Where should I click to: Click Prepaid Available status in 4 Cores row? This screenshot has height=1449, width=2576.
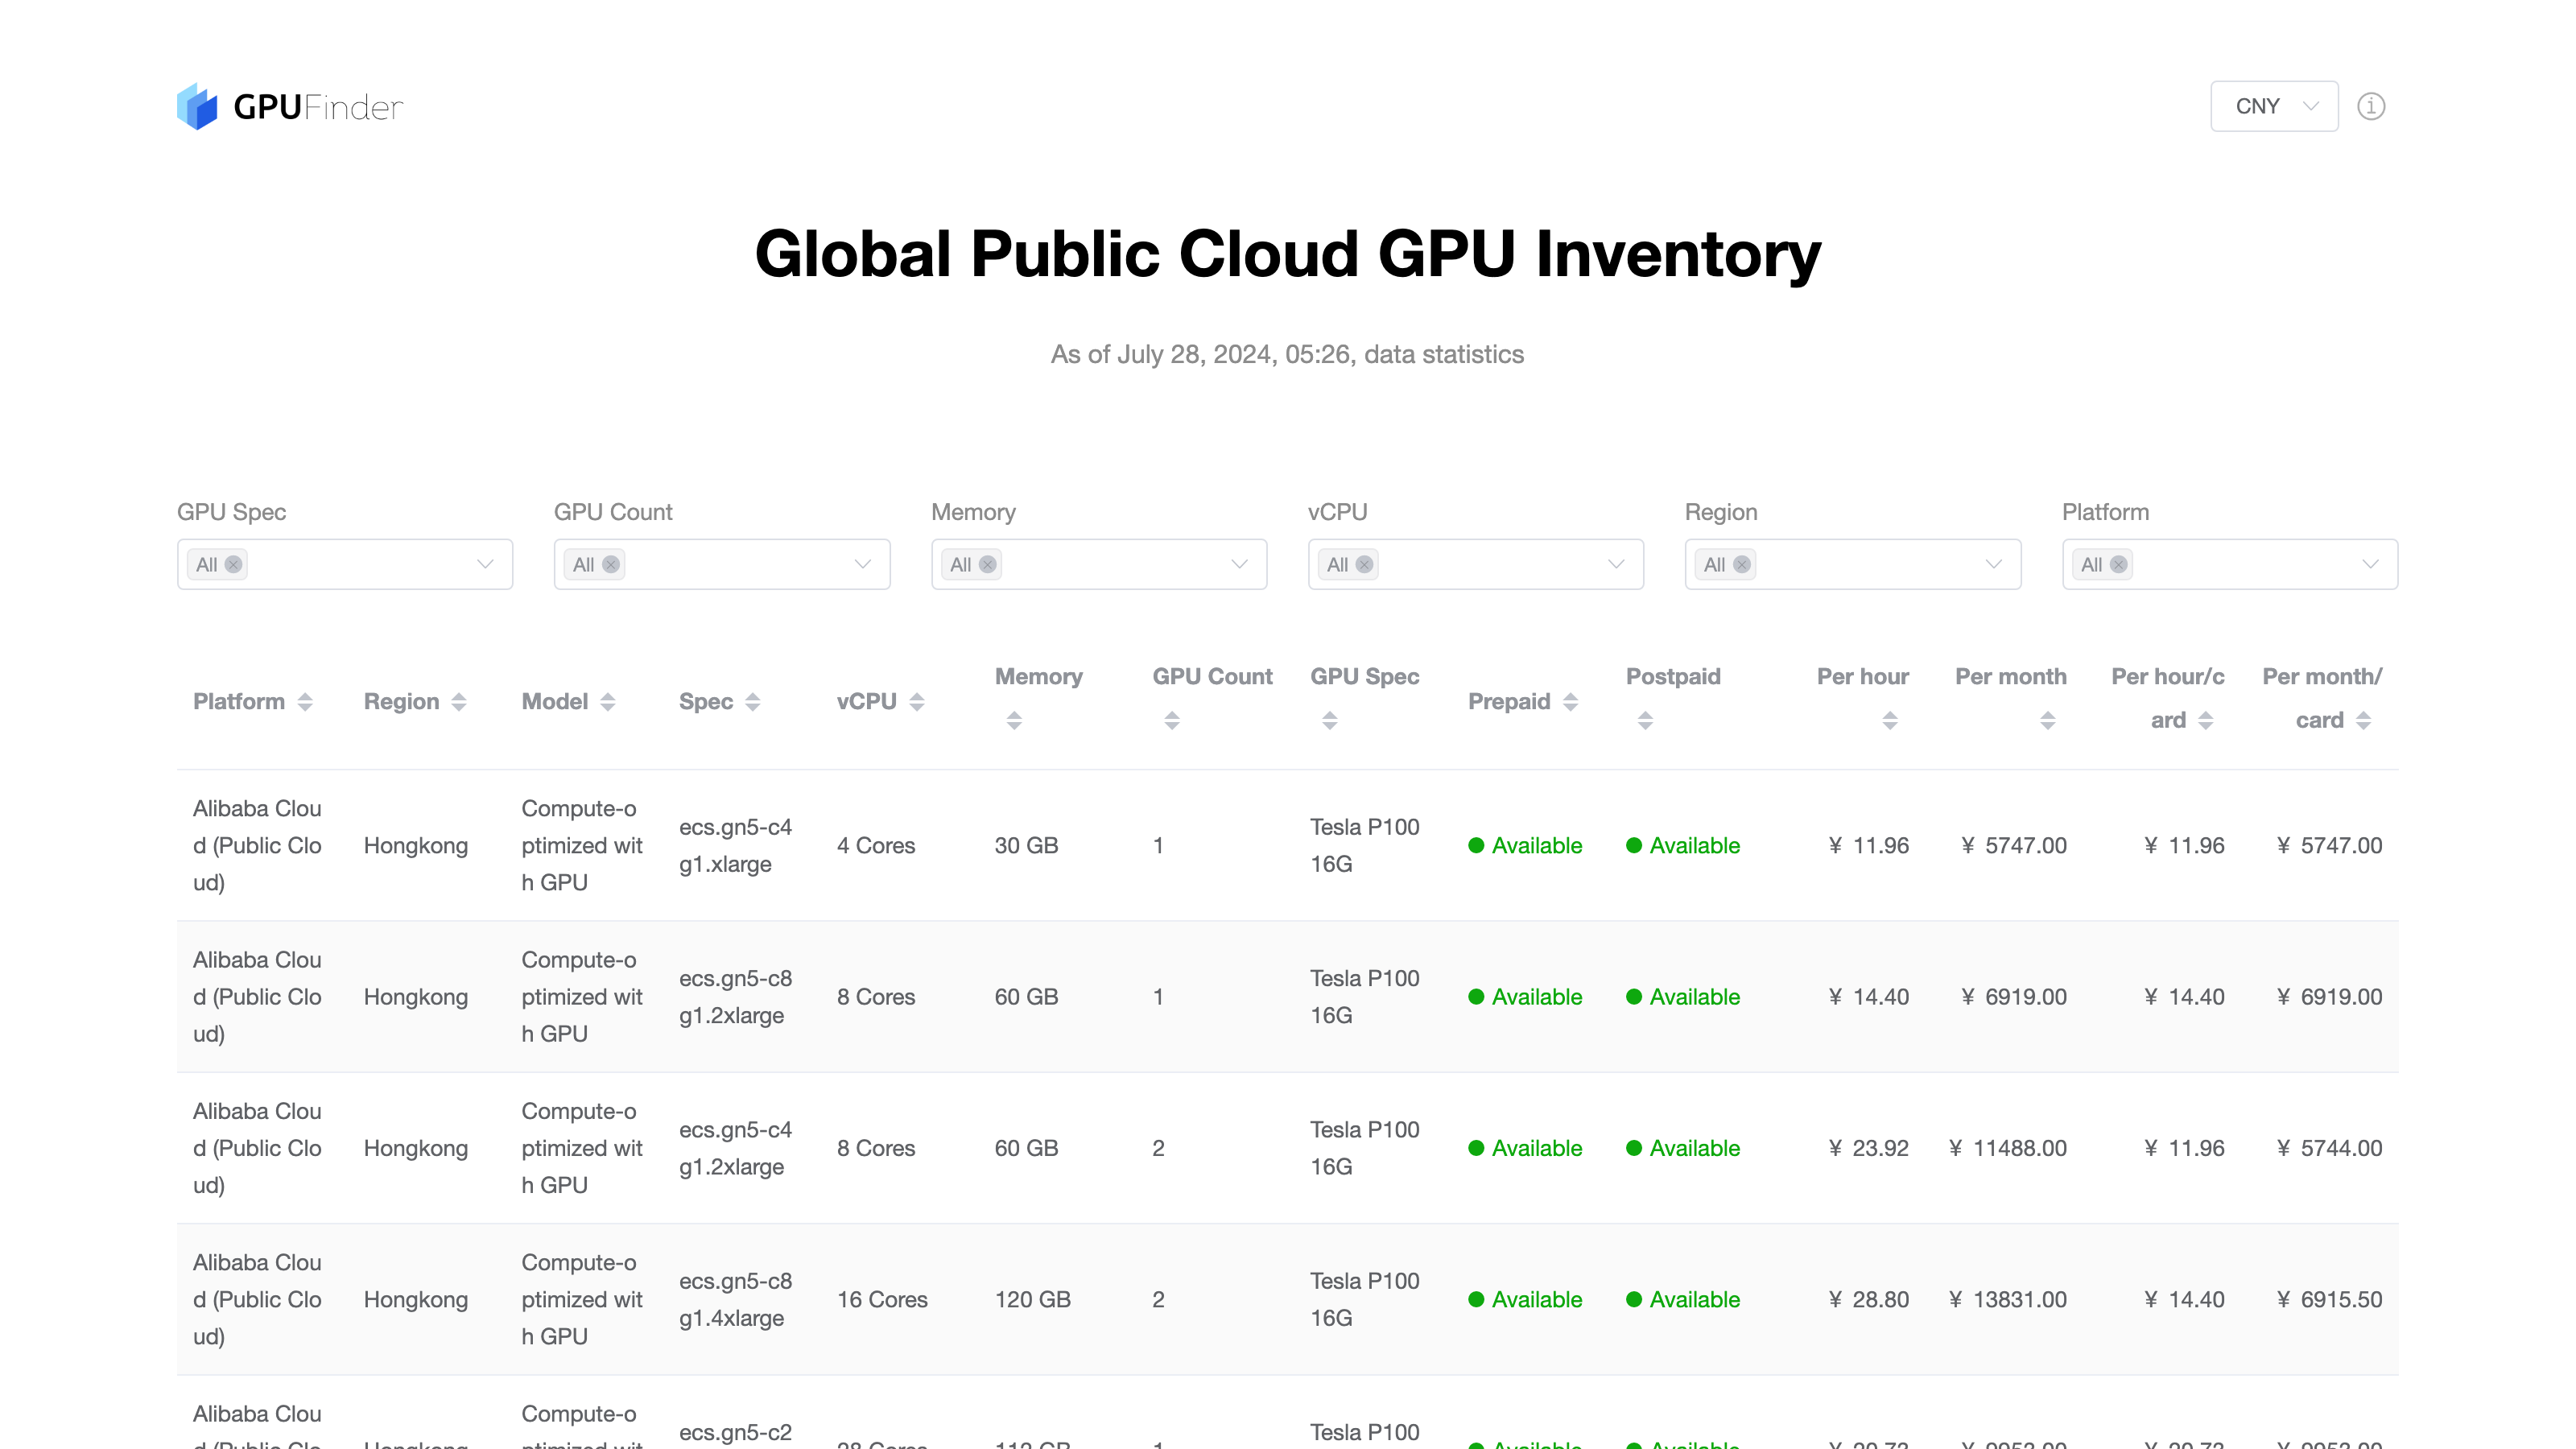(1525, 845)
